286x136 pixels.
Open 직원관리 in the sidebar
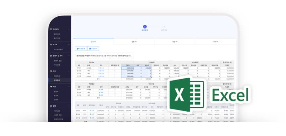[x=57, y=76]
